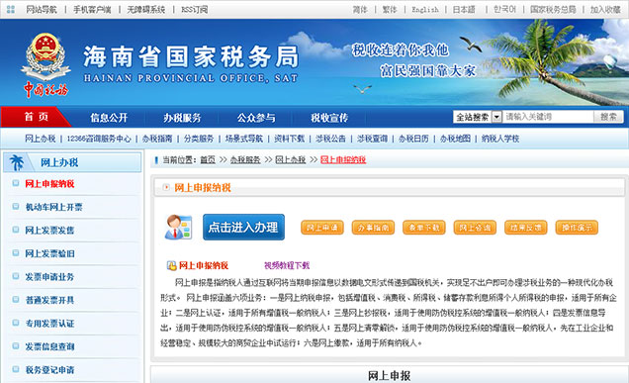Click the 点击进入办理 blue button
Image resolution: width=629 pixels, height=383 pixels.
tap(244, 228)
